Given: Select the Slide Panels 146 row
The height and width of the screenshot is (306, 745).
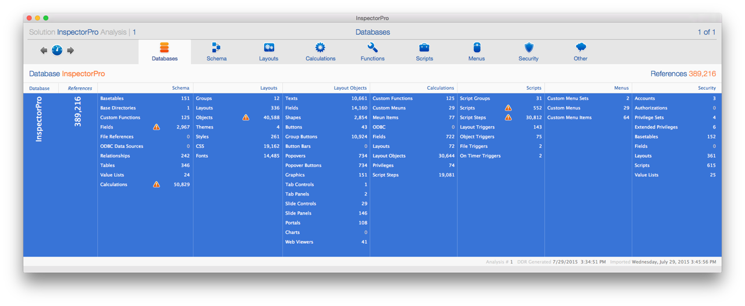Looking at the screenshot, I should (x=326, y=213).
